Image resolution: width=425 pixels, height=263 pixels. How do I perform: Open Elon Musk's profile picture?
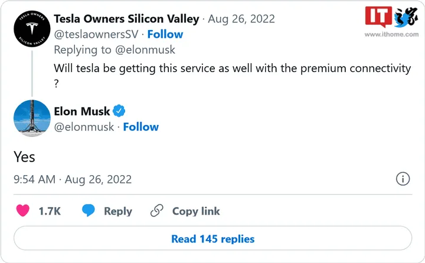(x=31, y=119)
